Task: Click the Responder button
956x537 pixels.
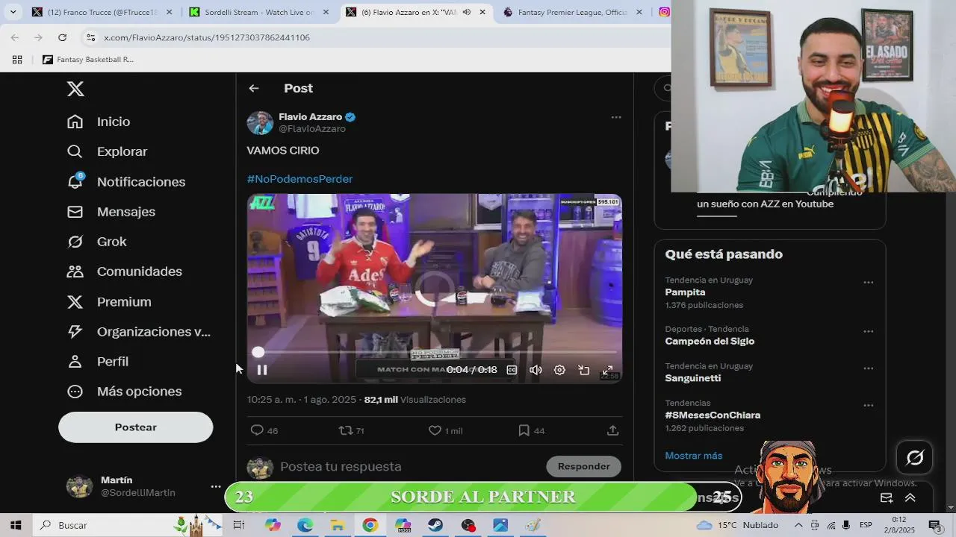Action: 584,467
